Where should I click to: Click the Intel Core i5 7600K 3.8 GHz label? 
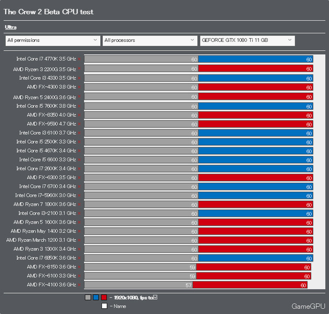click(46, 106)
